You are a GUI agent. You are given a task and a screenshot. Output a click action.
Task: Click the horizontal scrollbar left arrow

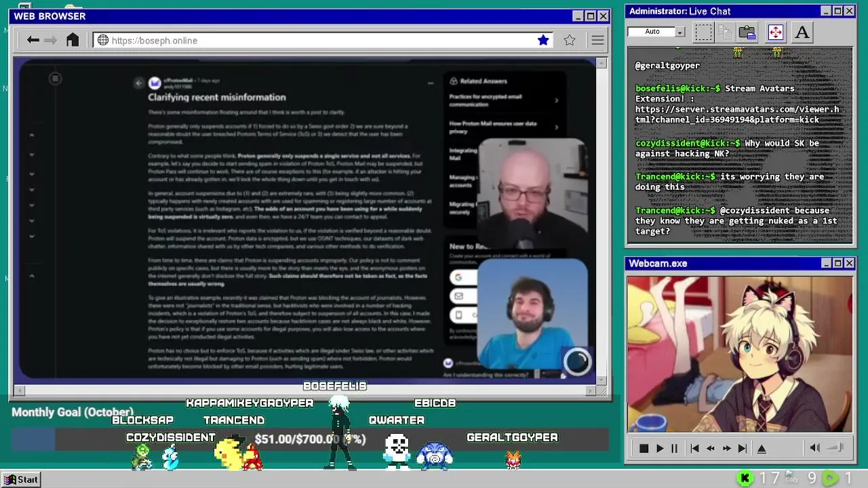(19, 390)
